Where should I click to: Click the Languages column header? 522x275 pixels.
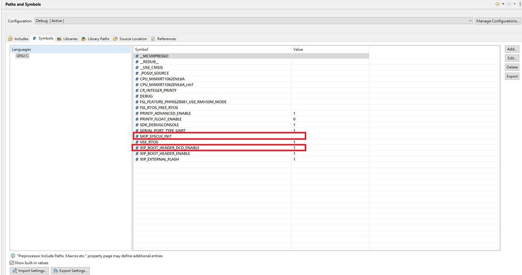coord(71,49)
